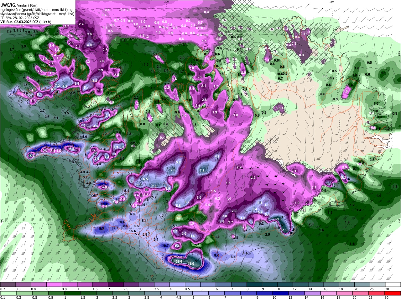
Task: Click the light purple 14 swatch in lower legend row
Action: 313,293
